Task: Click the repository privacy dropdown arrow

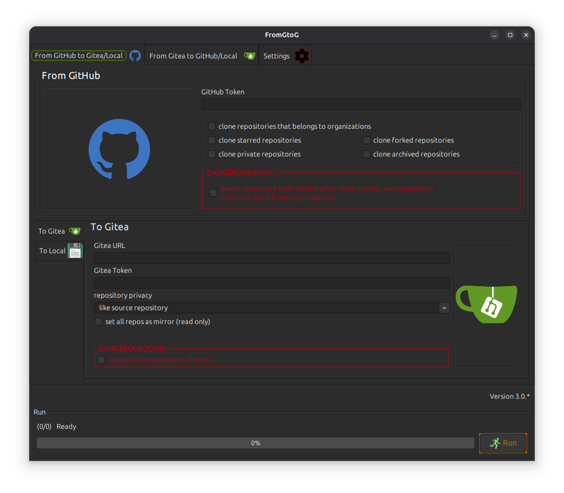Action: click(445, 308)
